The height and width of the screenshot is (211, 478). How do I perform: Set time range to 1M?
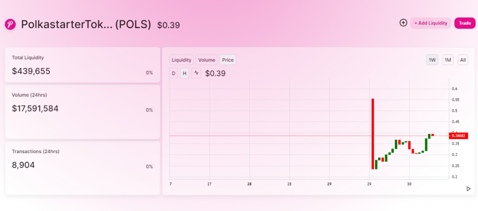(448, 60)
